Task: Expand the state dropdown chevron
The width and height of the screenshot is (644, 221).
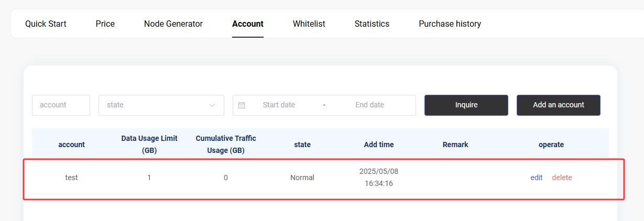Action: click(x=212, y=105)
